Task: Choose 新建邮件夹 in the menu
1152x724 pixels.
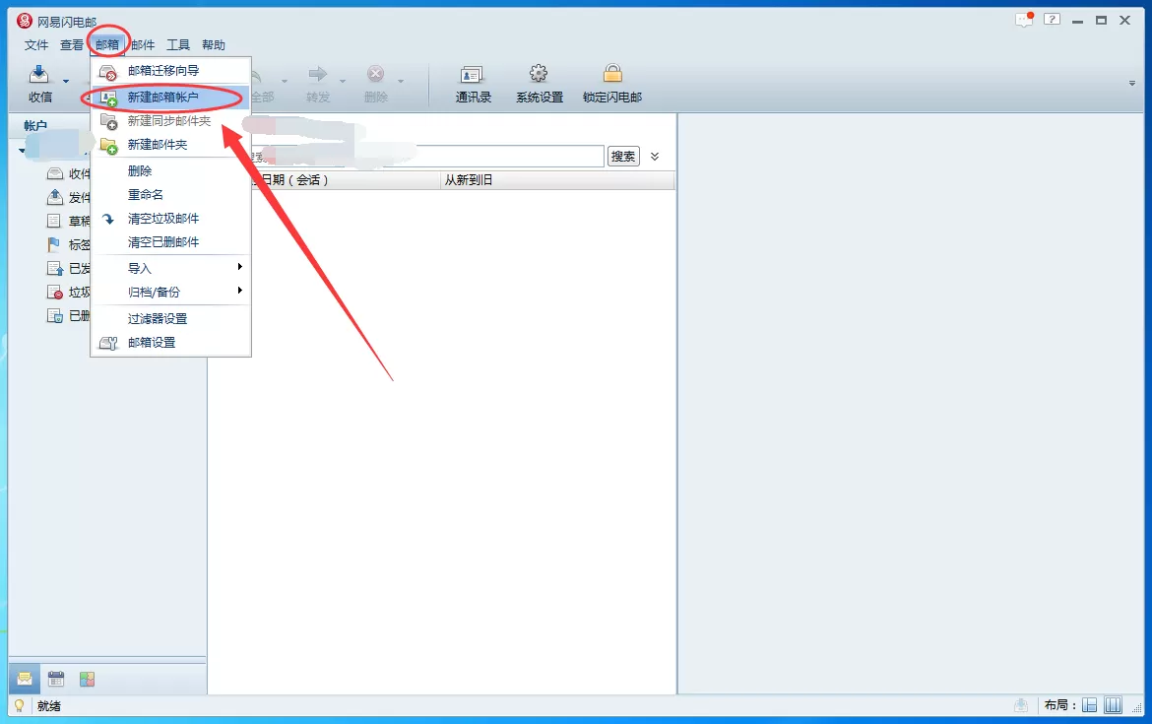Action: pyautogui.click(x=170, y=144)
